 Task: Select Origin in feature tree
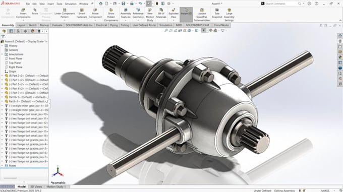(11, 72)
